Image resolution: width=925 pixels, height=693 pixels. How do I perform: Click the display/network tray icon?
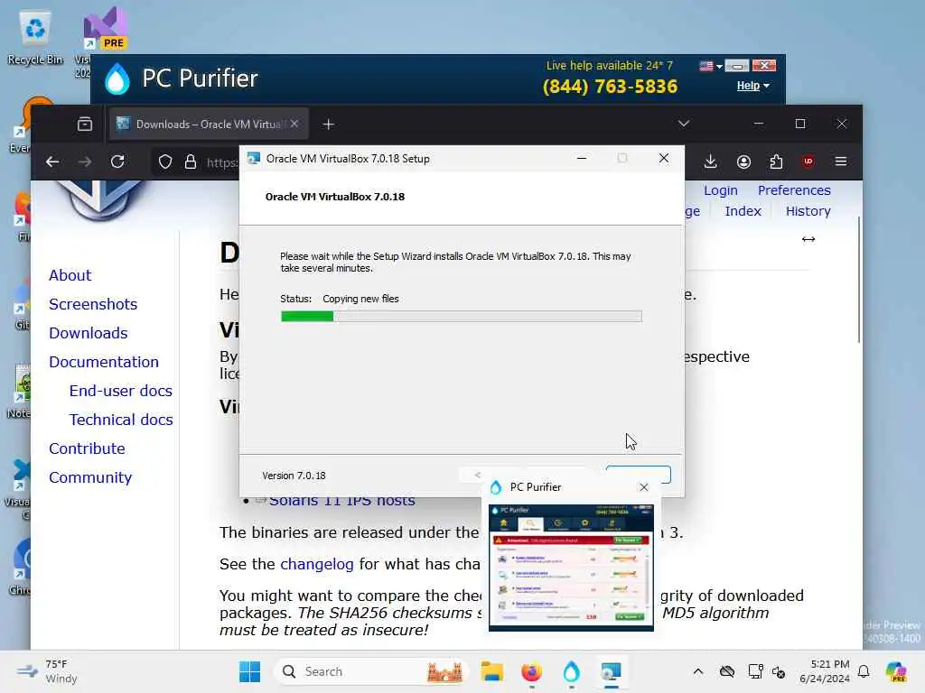point(755,671)
